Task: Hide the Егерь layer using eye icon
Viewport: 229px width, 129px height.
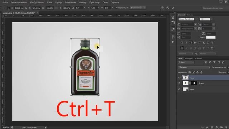Action: (179, 83)
